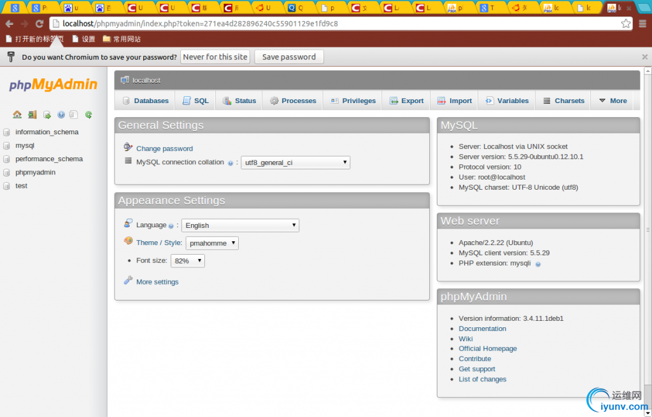Image resolution: width=652 pixels, height=417 pixels.
Task: Open the More settings link
Action: (157, 282)
